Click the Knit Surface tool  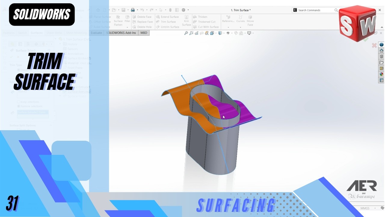186,21
